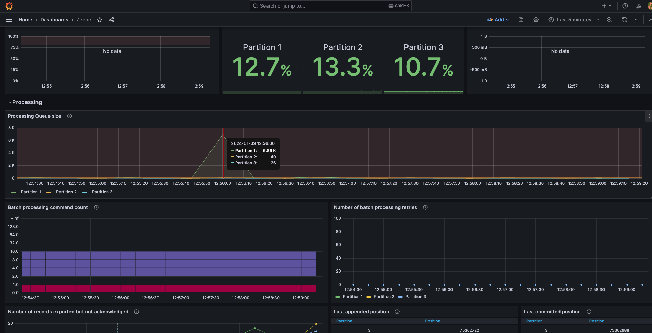652x333 pixels.
Task: Open Batch processing command count panel title
Action: pyautogui.click(x=48, y=207)
